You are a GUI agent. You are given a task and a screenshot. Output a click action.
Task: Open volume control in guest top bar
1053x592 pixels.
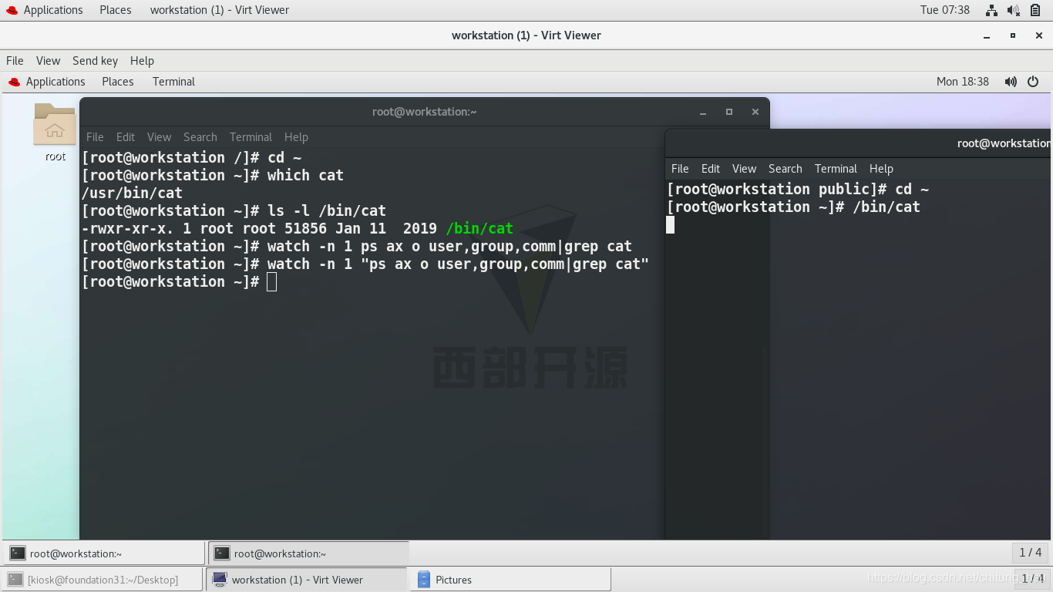point(1011,81)
